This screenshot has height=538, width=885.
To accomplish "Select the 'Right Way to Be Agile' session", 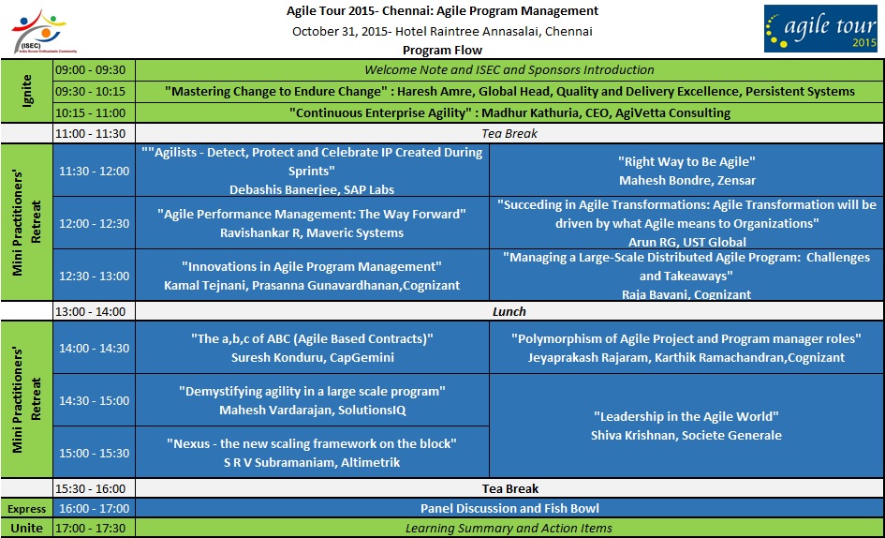I will click(x=686, y=171).
